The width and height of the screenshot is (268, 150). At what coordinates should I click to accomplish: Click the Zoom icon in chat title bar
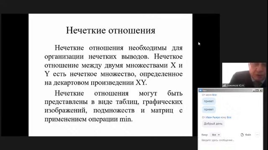201,90
